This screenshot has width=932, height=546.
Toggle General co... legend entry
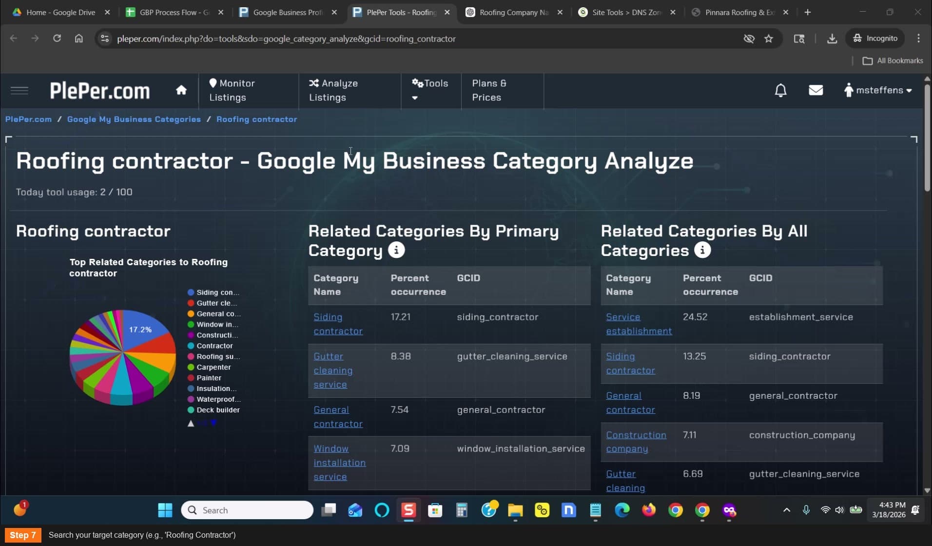[214, 314]
